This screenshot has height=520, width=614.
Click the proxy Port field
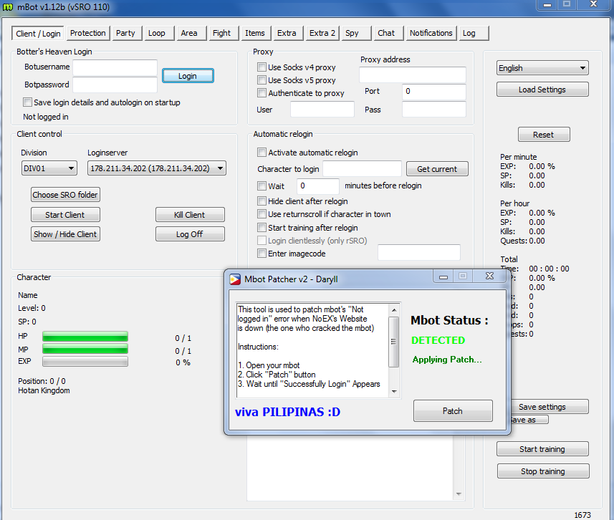pyautogui.click(x=434, y=91)
